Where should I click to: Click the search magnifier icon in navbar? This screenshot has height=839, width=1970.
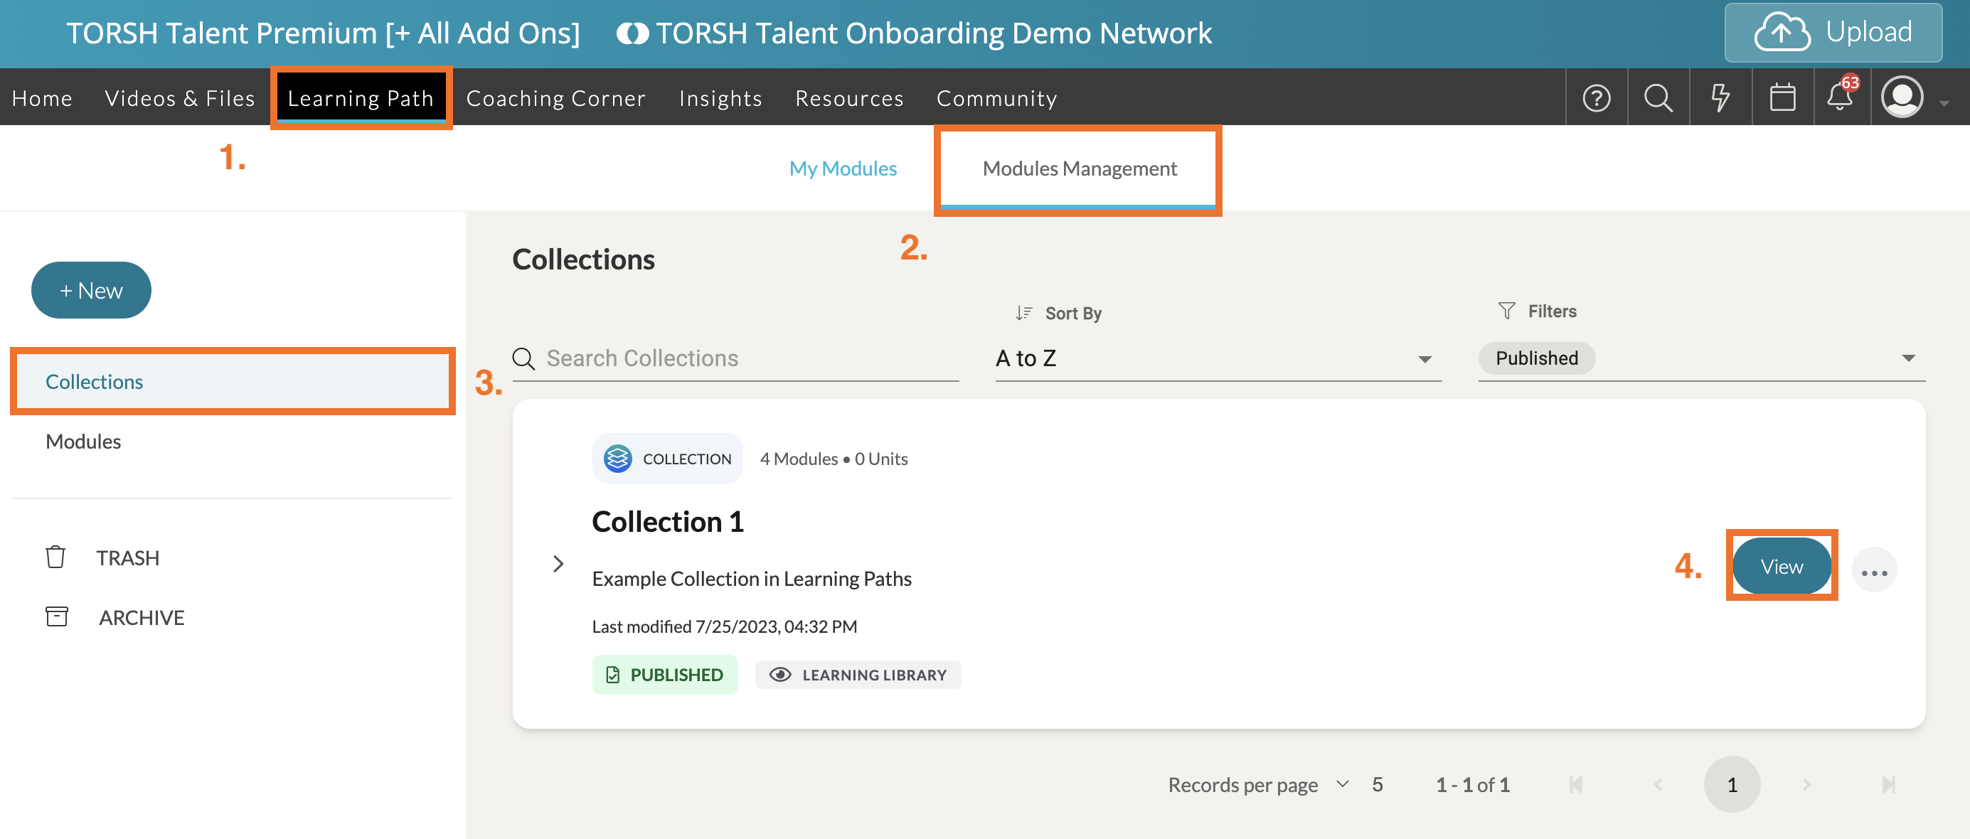click(1658, 98)
